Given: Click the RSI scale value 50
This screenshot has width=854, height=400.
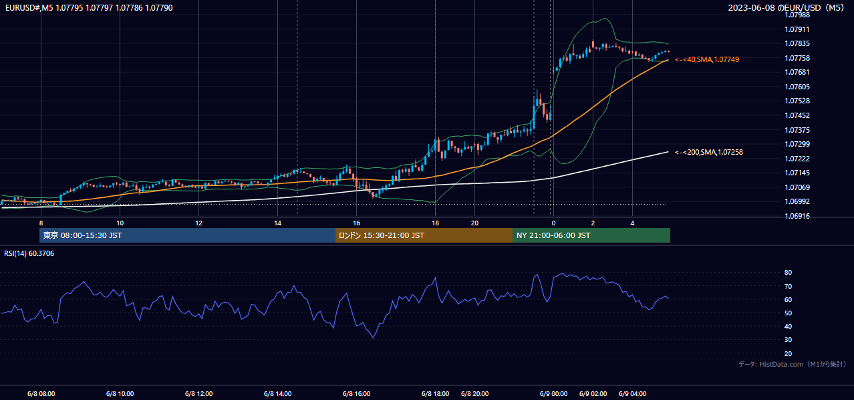Looking at the screenshot, I should [789, 313].
